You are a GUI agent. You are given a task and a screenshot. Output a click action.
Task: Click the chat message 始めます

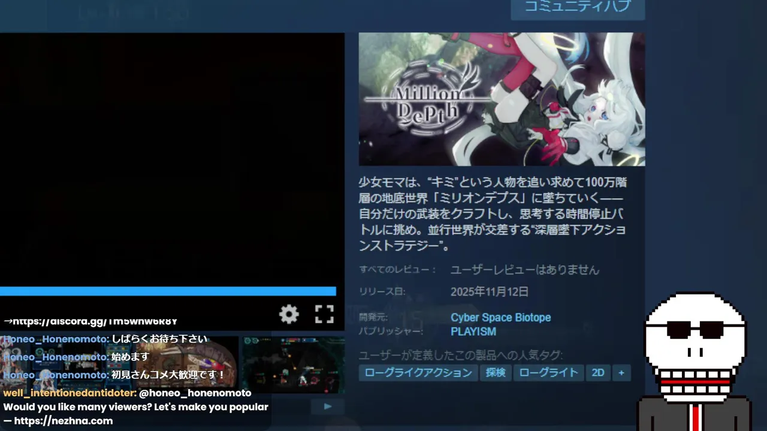pyautogui.click(x=130, y=357)
